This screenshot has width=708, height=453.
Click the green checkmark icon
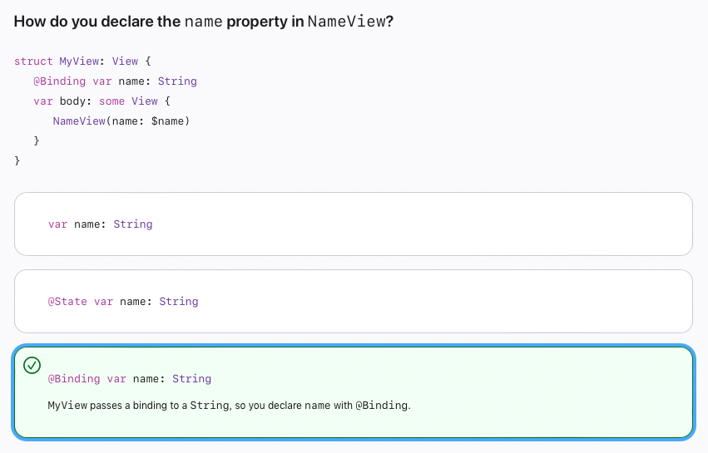(x=32, y=365)
